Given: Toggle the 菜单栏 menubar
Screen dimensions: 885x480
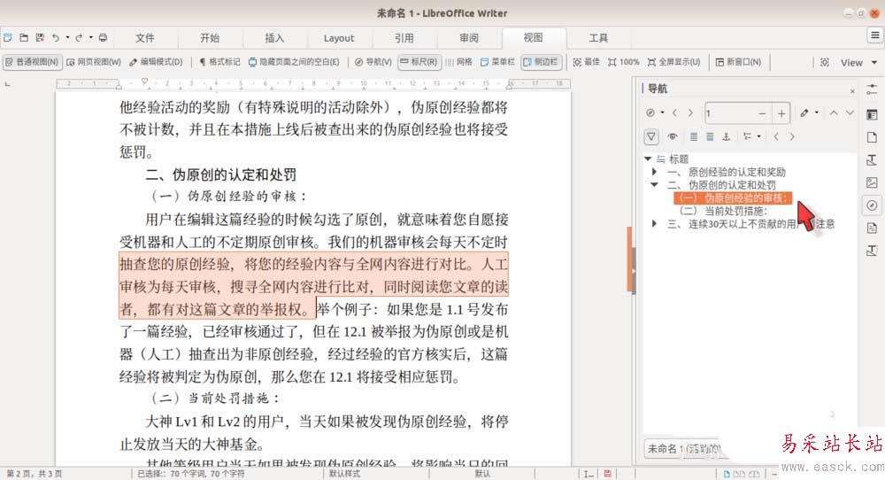Looking at the screenshot, I should click(x=497, y=62).
